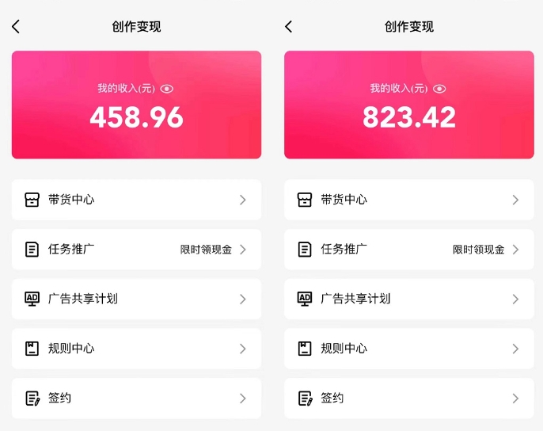Expand the 规则中心 chevron on the 458.96 screen
This screenshot has width=543, height=431.
pyautogui.click(x=243, y=349)
